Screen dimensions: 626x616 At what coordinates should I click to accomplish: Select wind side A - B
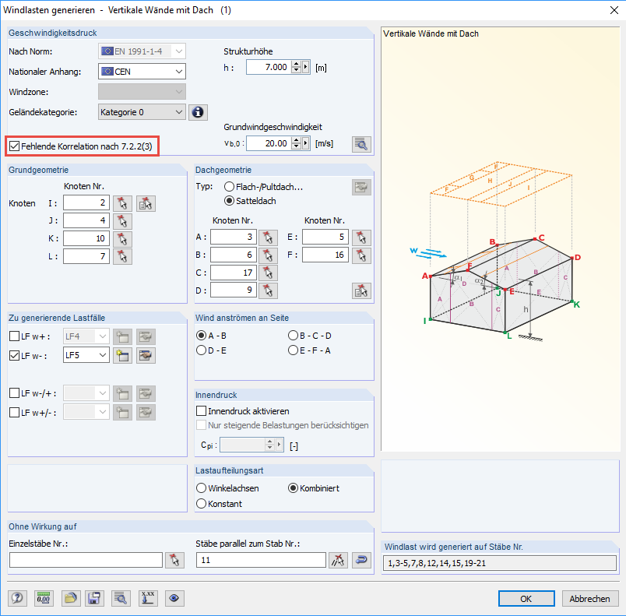tap(201, 336)
